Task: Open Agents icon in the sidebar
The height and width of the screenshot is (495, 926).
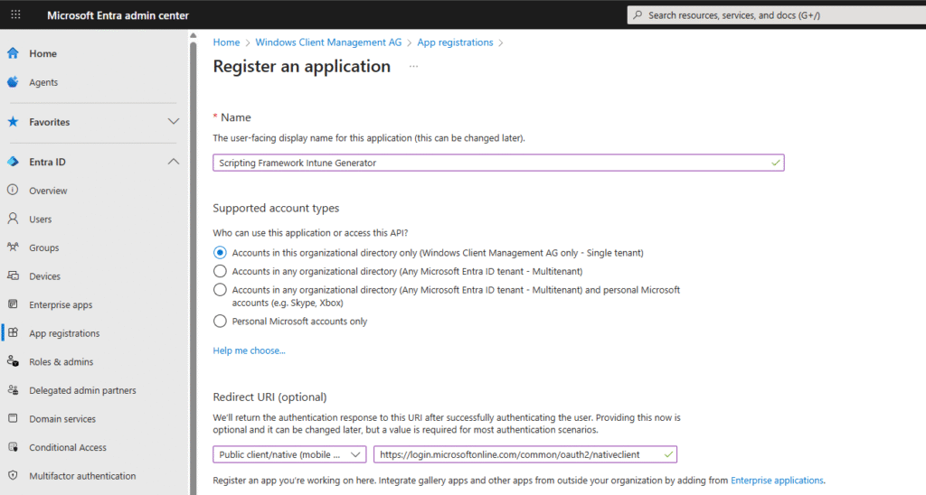Action: pyautogui.click(x=13, y=82)
